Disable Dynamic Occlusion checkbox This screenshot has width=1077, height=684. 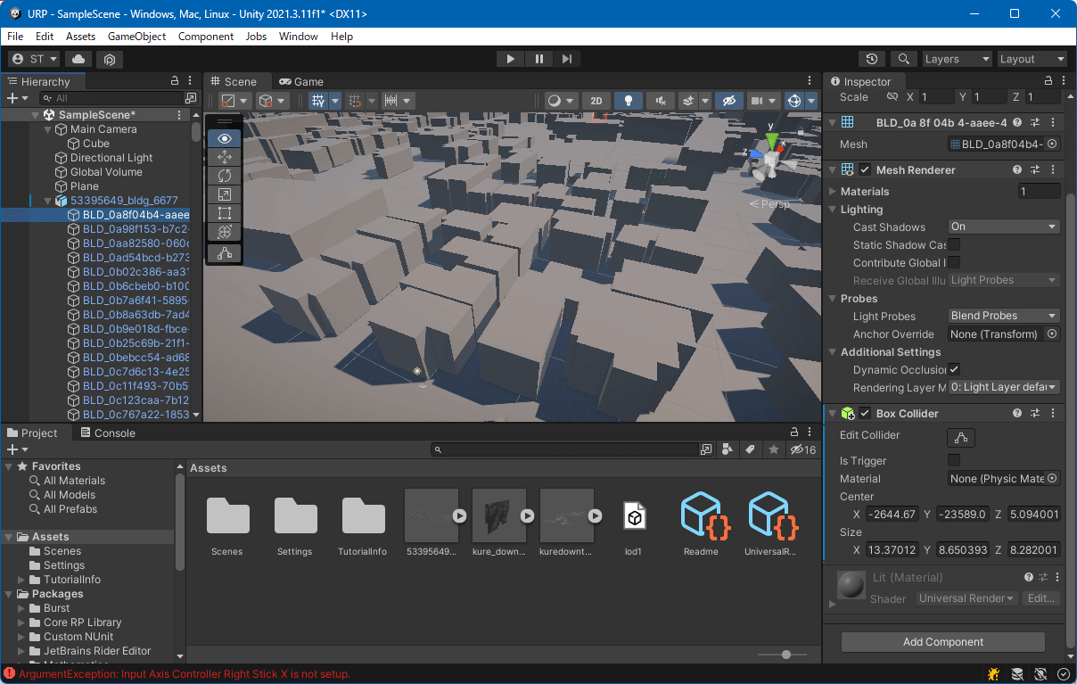pyautogui.click(x=954, y=369)
